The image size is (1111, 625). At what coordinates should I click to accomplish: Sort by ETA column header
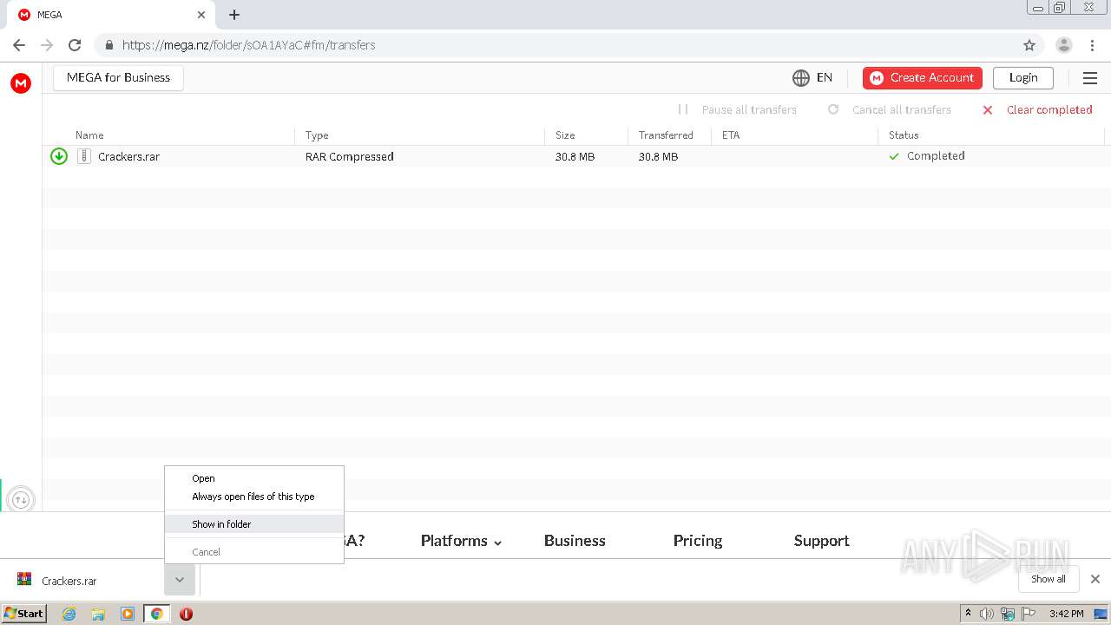731,135
